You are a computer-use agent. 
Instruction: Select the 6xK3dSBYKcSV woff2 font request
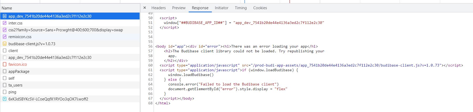pyautogui.click(x=70, y=99)
